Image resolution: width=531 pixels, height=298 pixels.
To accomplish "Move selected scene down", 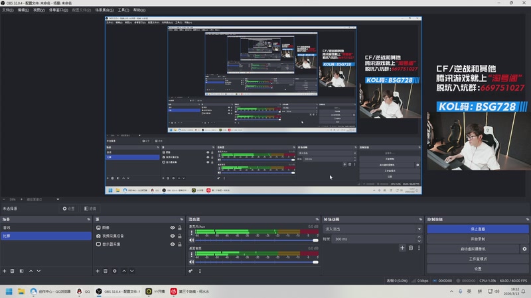I will (x=38, y=271).
